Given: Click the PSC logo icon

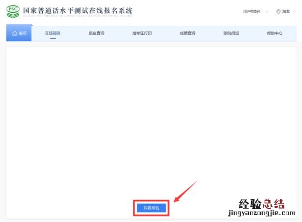Looking at the screenshot, I should click(x=13, y=12).
